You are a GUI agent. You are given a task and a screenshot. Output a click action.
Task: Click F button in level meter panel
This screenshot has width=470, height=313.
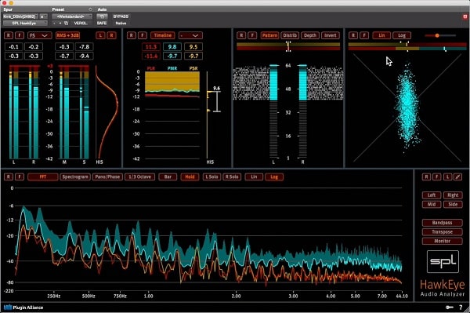click(20, 35)
